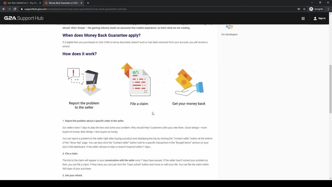Click the G2A Support Hub logo
The image size is (332, 187).
pos(24,18)
